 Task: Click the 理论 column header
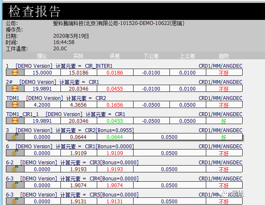pyautogui.click(x=42, y=56)
